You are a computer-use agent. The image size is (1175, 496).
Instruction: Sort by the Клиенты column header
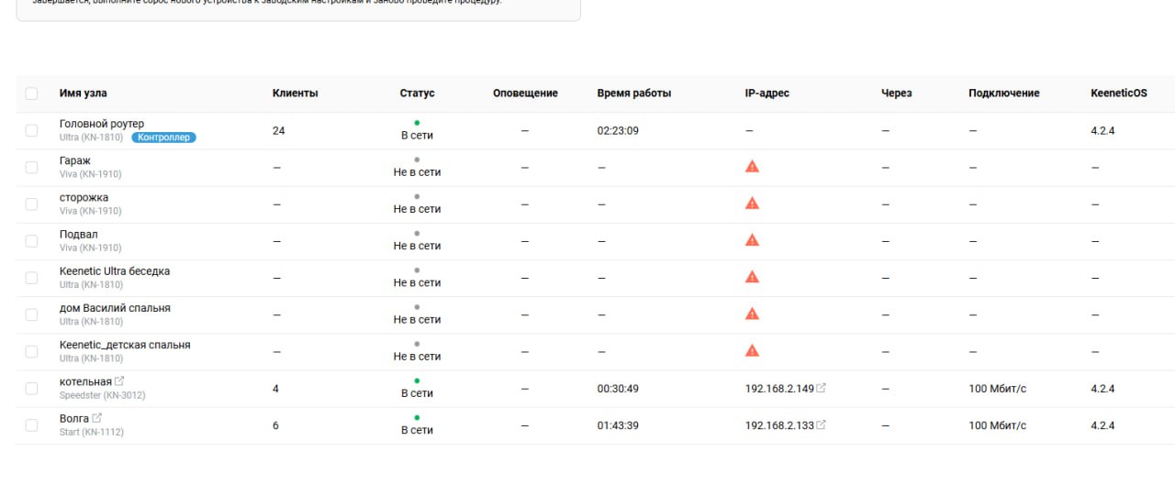(x=296, y=93)
